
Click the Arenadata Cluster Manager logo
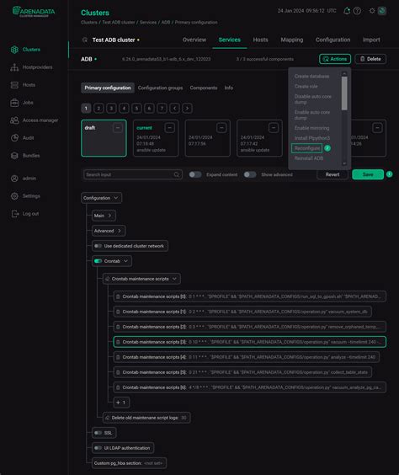click(34, 12)
